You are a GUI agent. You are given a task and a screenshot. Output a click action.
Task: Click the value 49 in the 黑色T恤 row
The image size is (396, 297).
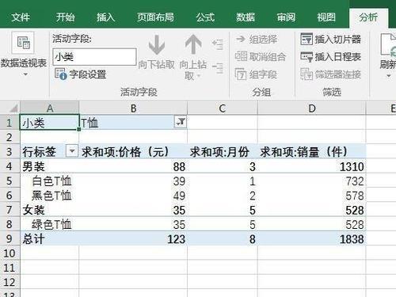179,196
